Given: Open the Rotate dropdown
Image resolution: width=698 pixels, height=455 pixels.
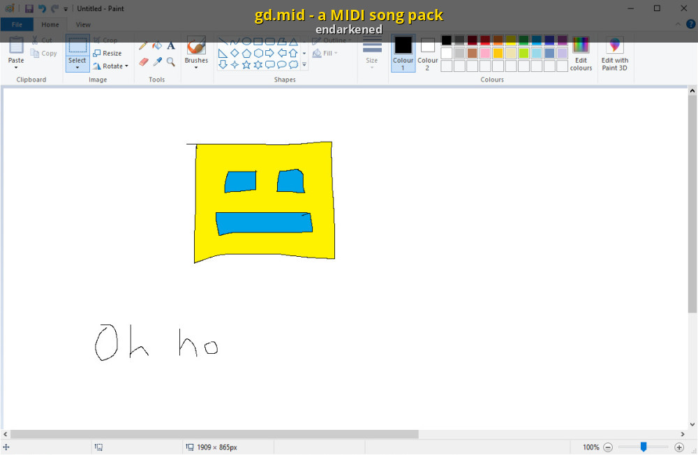Looking at the screenshot, I should [112, 66].
